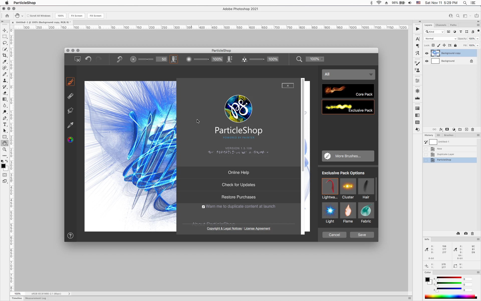Choose the Lightwave brush thumbnail
481x301 pixels.
click(330, 186)
